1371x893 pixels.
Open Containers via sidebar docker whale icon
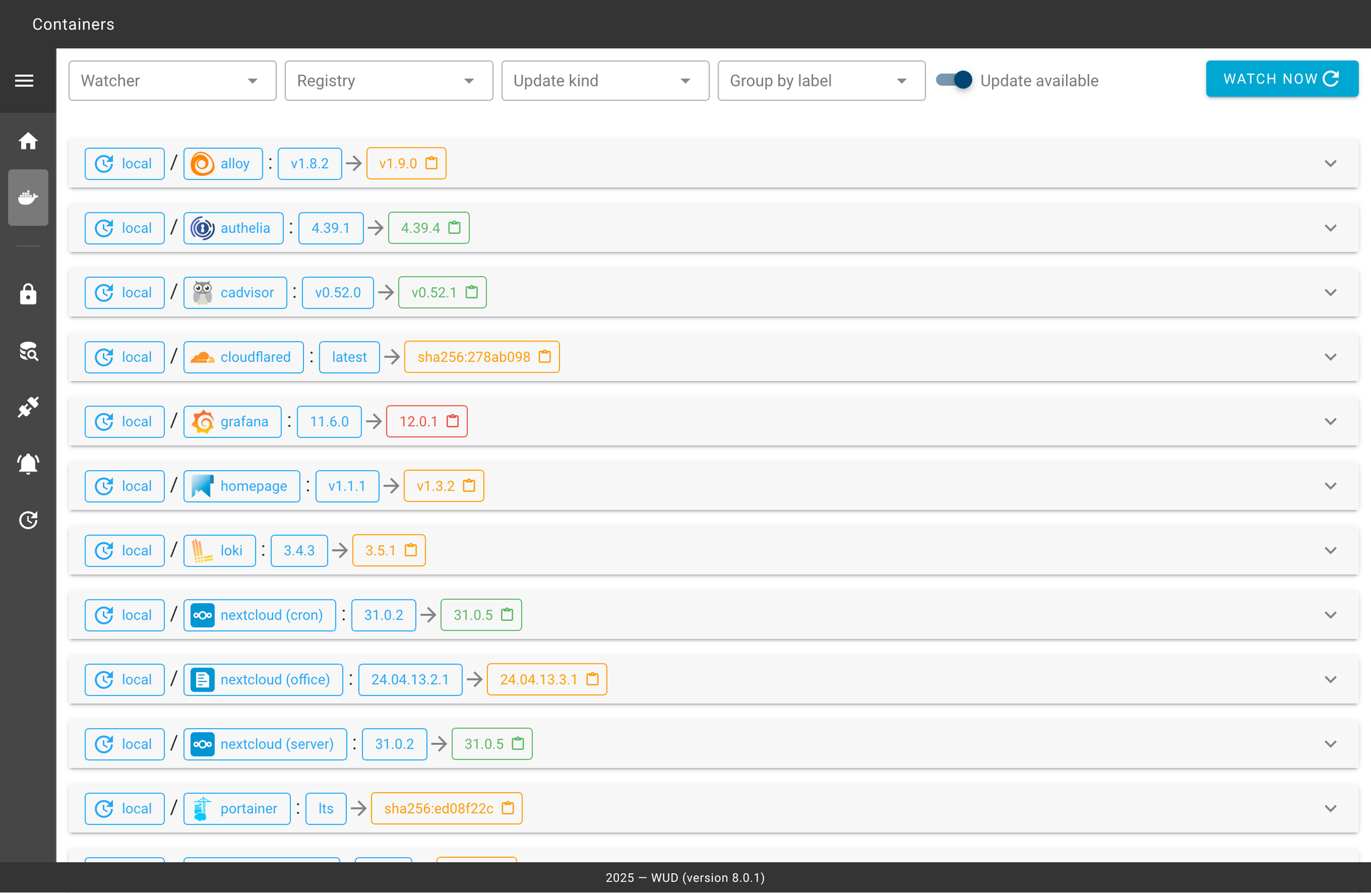click(x=28, y=197)
